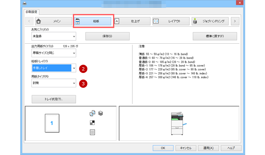The image size is (265, 155).
Task: Click the document lines icon in preview
Action: pyautogui.click(x=92, y=132)
